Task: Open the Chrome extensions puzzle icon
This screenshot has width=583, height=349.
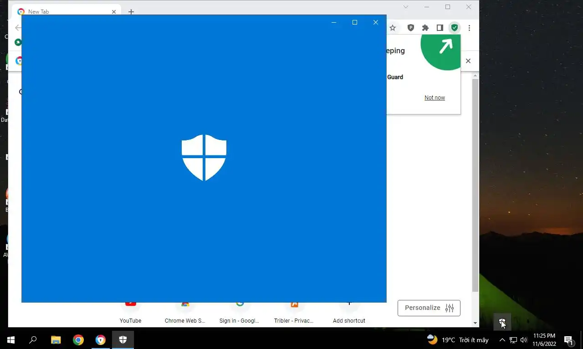Action: tap(425, 28)
